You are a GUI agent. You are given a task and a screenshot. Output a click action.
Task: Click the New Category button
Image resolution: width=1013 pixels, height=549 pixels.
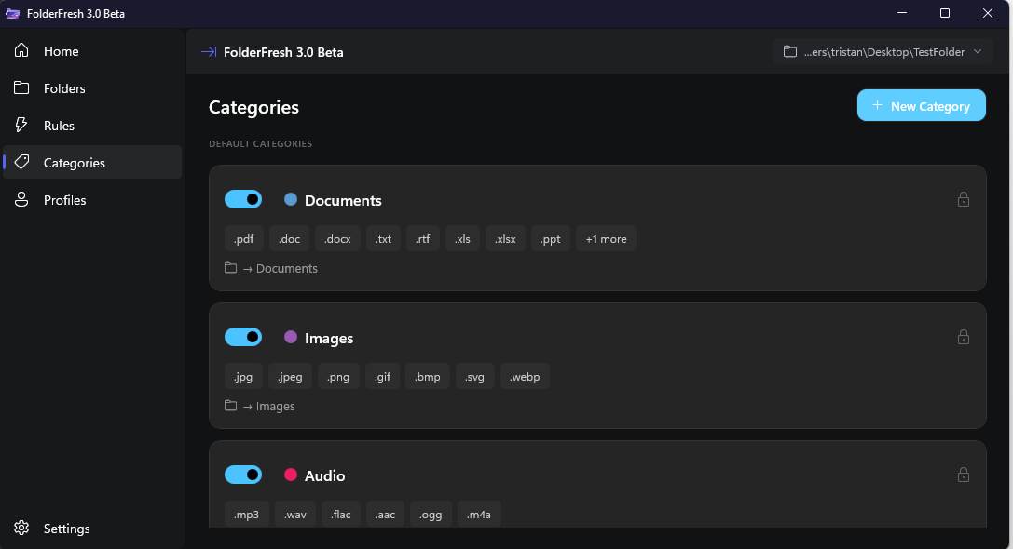point(921,105)
